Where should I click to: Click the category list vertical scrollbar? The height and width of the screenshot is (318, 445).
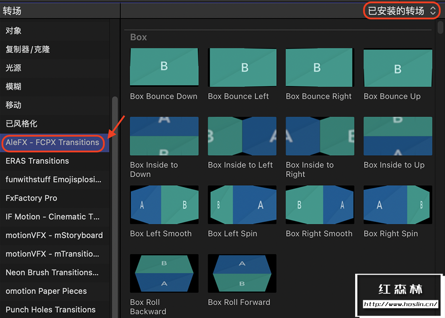114,190
